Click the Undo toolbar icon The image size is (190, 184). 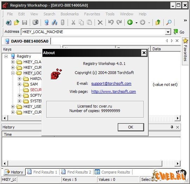pos(111,22)
